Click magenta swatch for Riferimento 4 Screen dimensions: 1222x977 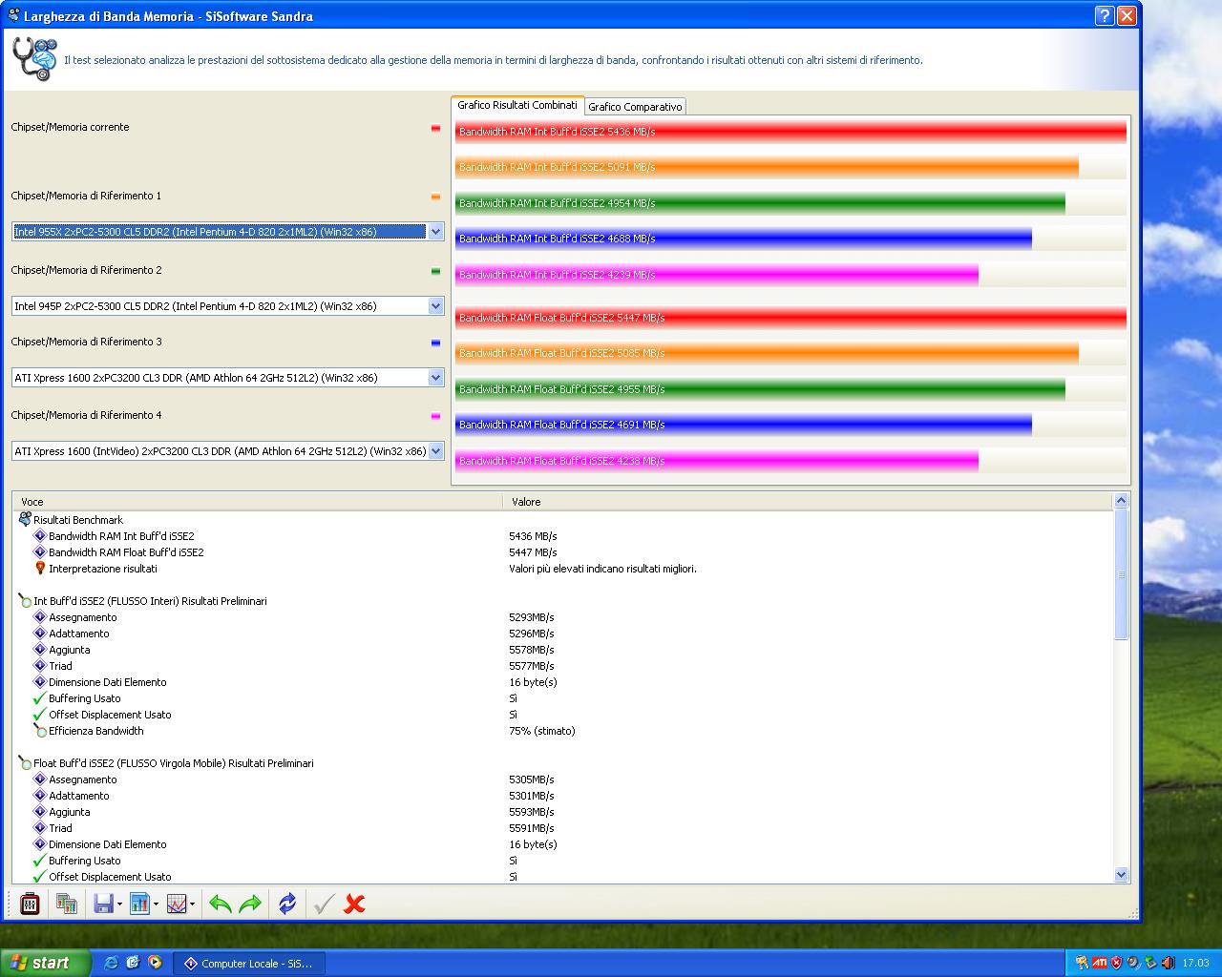435,416
